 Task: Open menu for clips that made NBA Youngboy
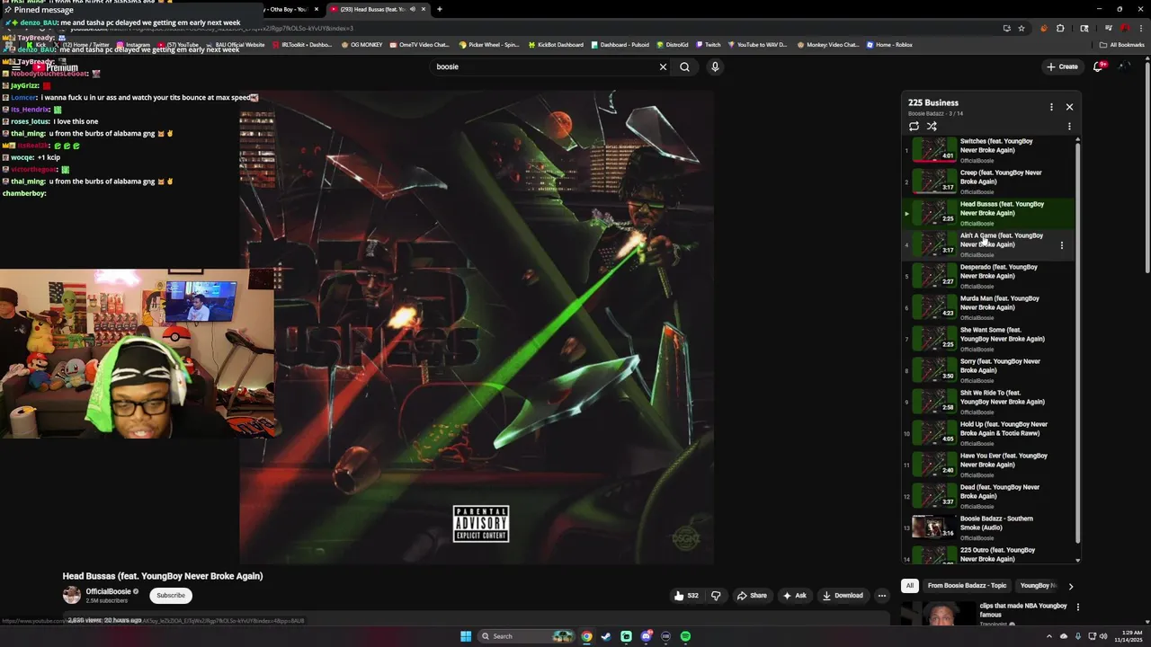pos(1077,607)
